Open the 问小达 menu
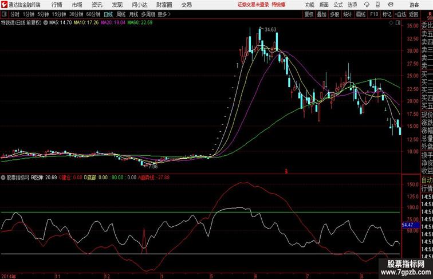 pos(139,5)
